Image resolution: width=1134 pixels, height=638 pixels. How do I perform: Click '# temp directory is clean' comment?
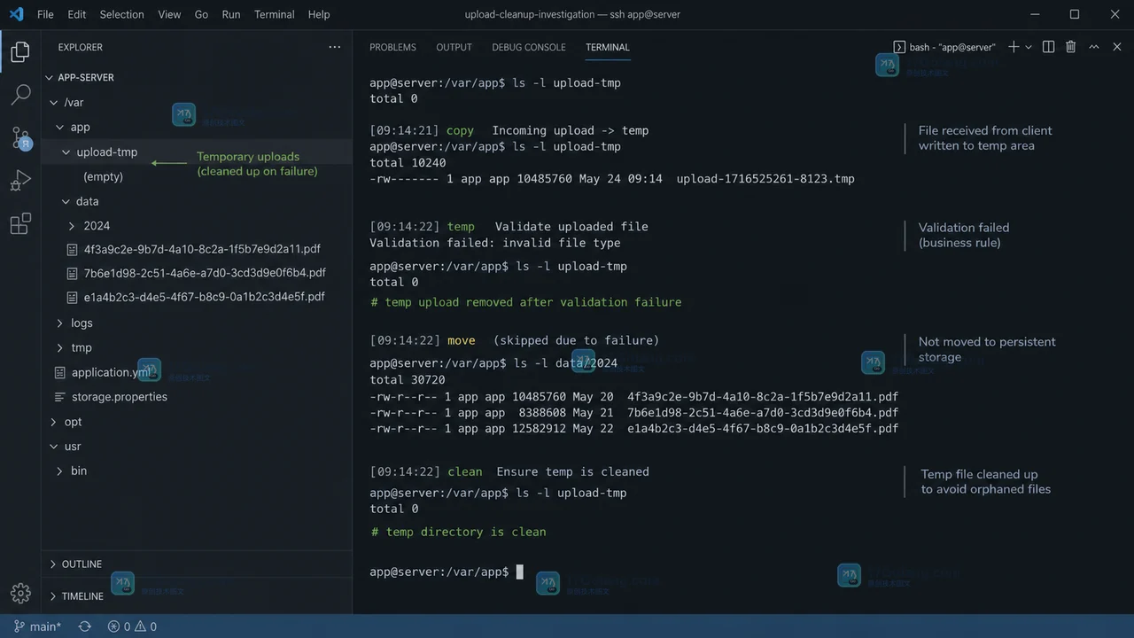tap(459, 532)
